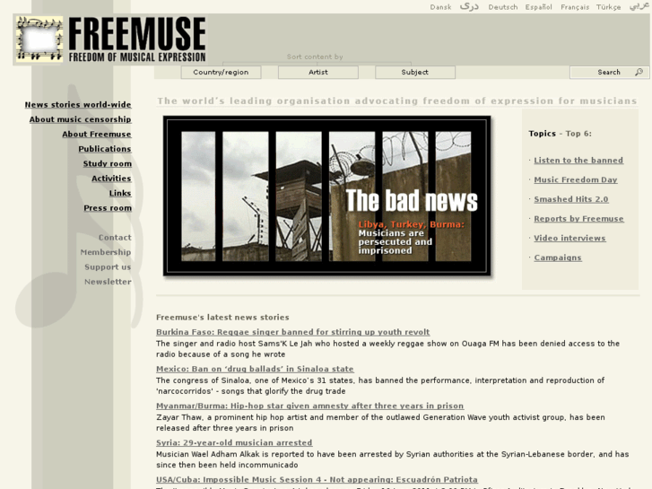
Task: Go to the Press room
Action: 108,208
